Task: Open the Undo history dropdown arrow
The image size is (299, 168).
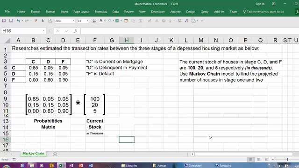Action: [x=22, y=21]
